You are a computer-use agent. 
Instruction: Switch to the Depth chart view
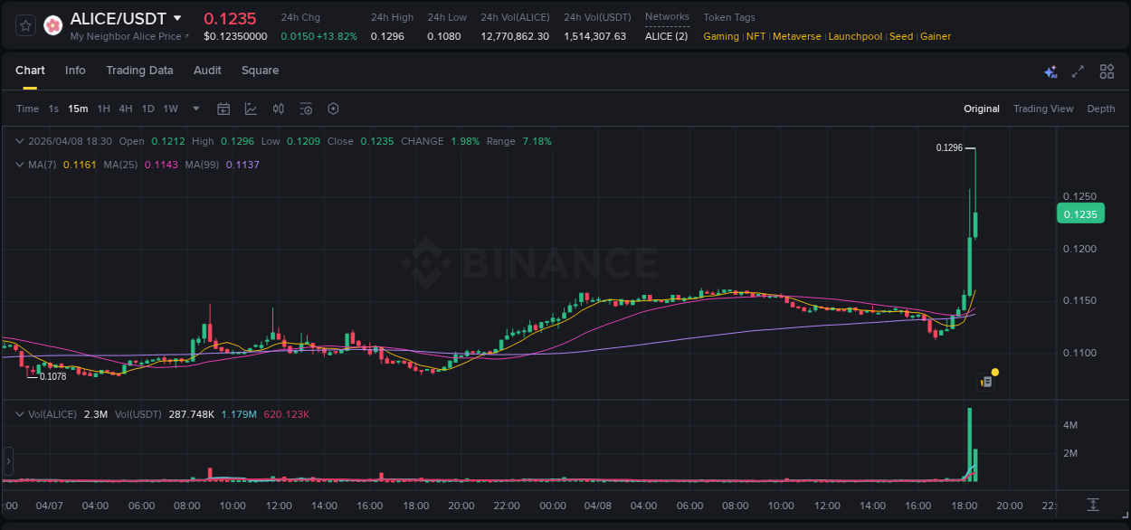pos(1101,109)
